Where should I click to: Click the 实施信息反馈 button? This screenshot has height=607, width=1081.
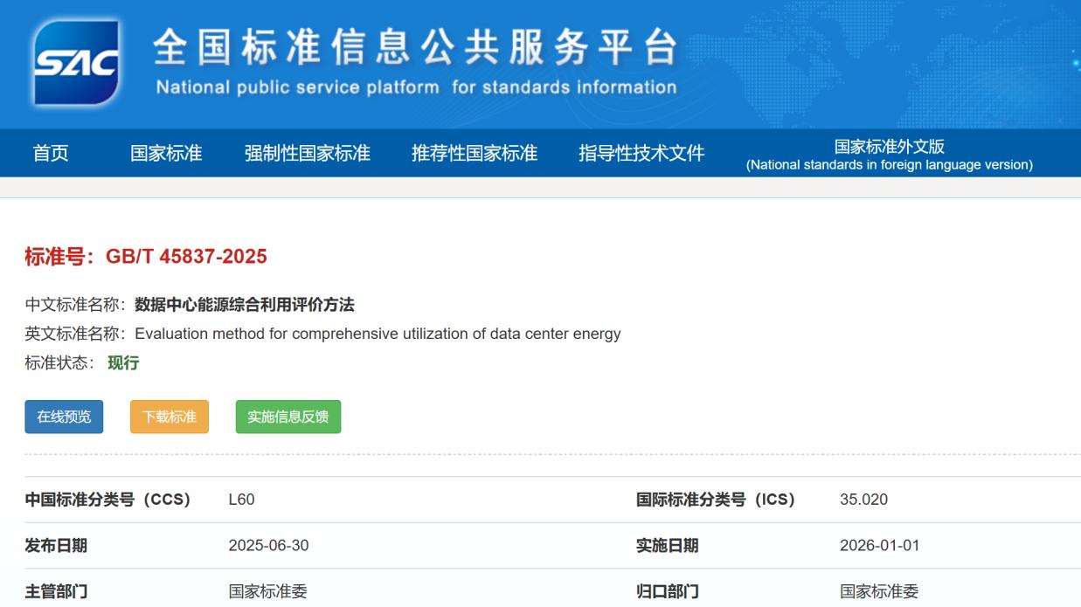click(x=288, y=417)
